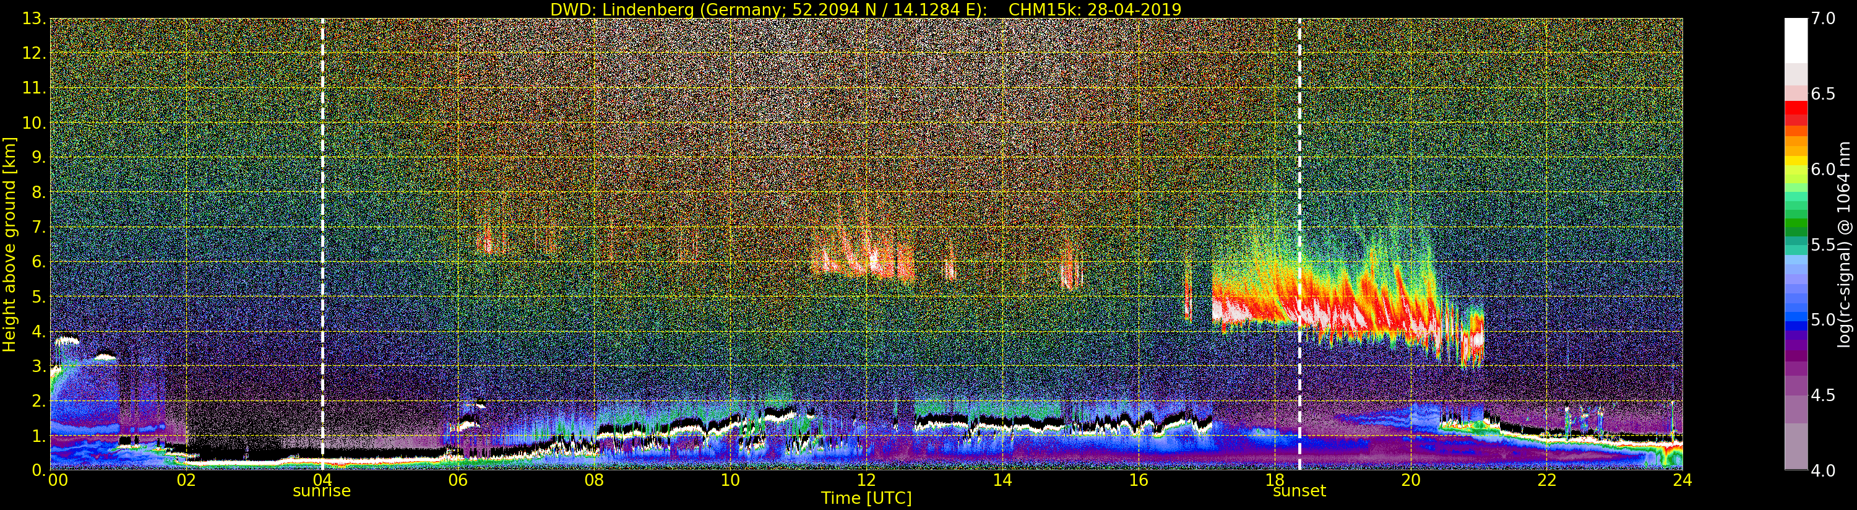Click height axis tick '5.'
The height and width of the screenshot is (510, 1857).
click(38, 296)
